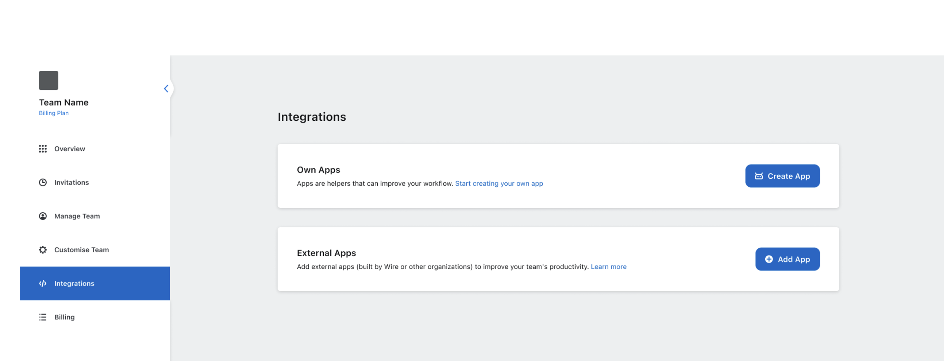Select the Overview grid icon in sidebar

click(x=42, y=149)
